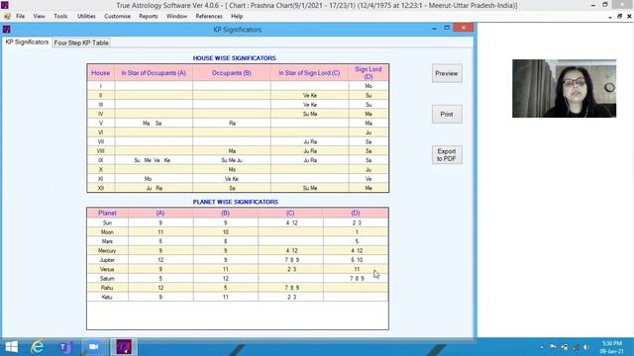Click the 'Ra' occupant cell in house V
Screen dimensions: 634x356
coord(232,123)
